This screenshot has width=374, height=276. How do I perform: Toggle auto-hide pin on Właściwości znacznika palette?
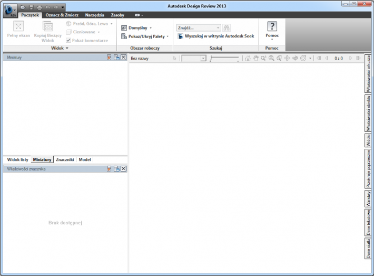(109, 169)
